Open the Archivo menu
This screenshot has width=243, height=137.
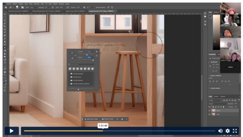point(9,4)
